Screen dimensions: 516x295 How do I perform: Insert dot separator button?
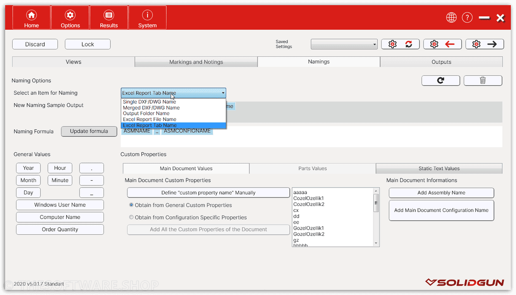[x=92, y=168]
